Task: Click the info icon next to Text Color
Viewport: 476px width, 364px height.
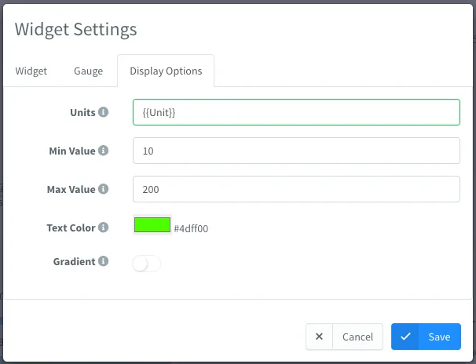Action: 103,227
